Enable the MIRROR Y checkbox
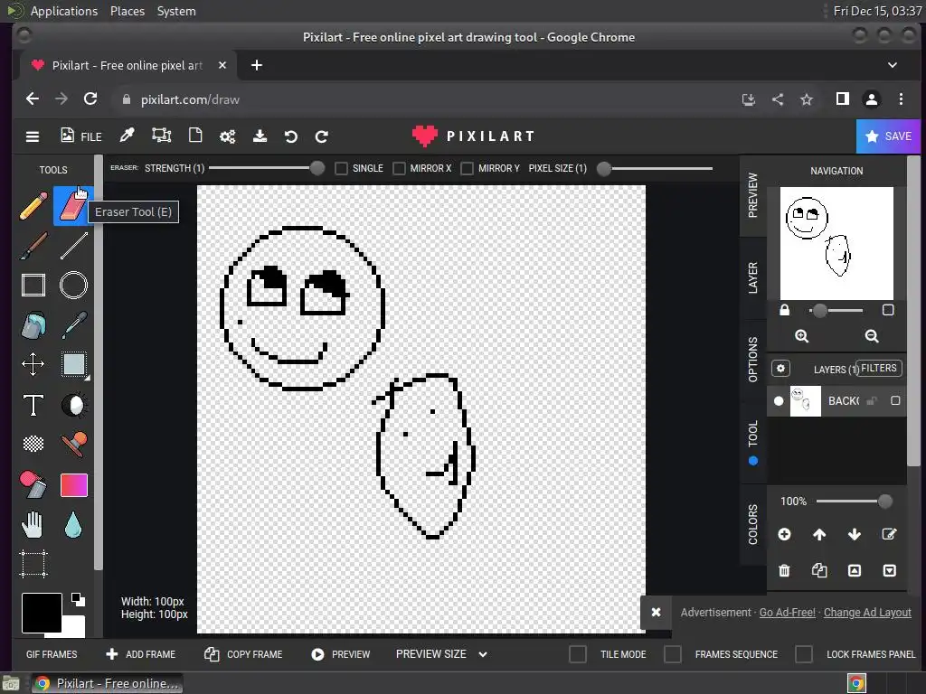Image resolution: width=926 pixels, height=694 pixels. 468,169
